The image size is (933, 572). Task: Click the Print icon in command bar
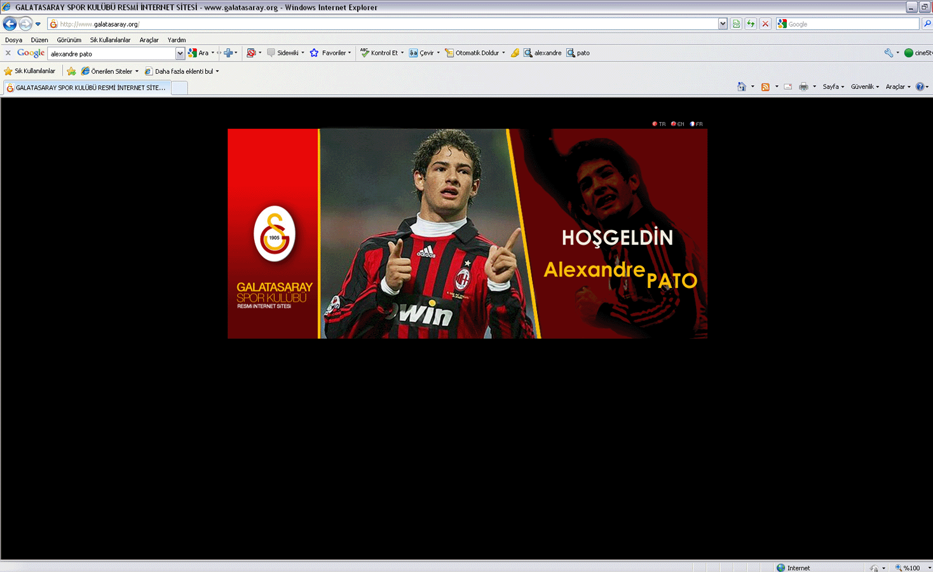point(803,87)
